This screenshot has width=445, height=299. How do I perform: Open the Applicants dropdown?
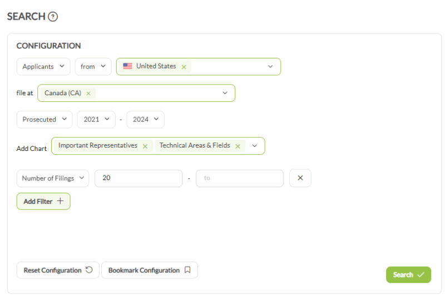point(43,67)
